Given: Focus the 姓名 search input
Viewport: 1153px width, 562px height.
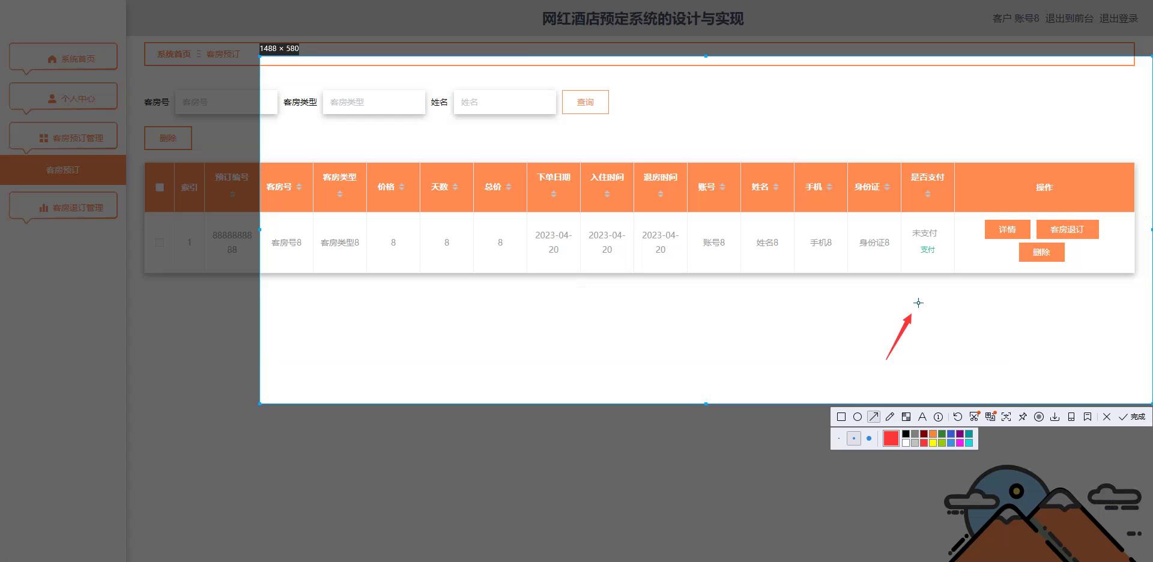Looking at the screenshot, I should tap(505, 102).
